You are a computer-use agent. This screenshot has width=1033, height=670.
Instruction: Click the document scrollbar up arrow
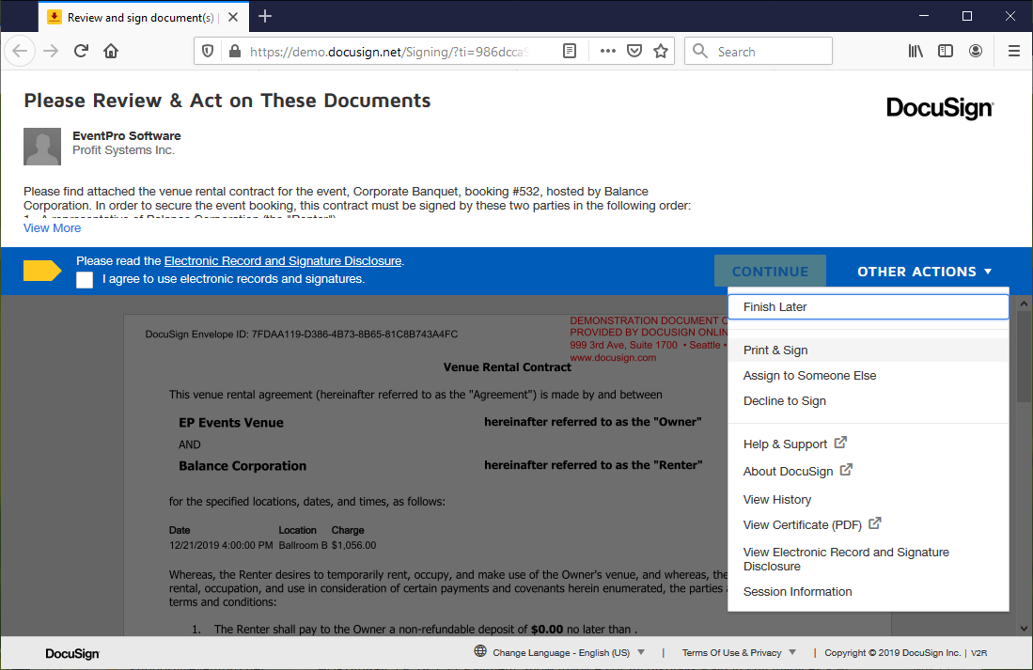1023,304
